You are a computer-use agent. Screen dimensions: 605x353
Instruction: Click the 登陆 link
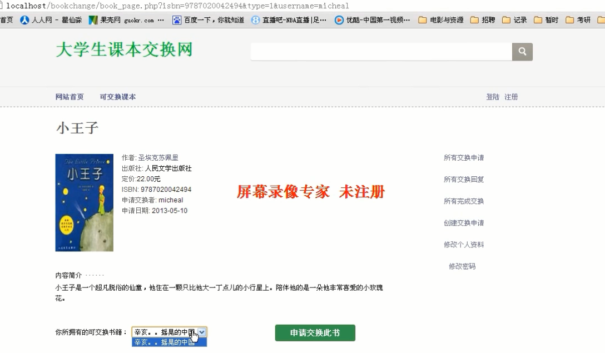pyautogui.click(x=493, y=97)
